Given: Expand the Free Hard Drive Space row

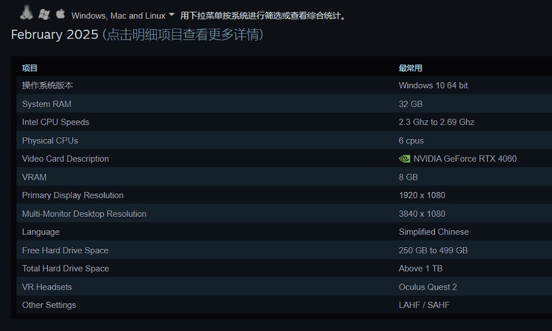Looking at the screenshot, I should pyautogui.click(x=65, y=250).
